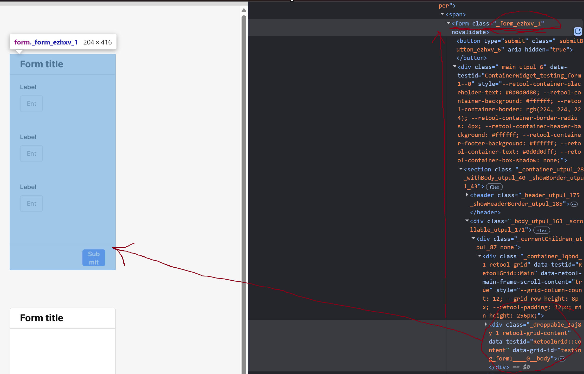Viewport: 584px width, 374px height.
Task: Collapse the _container_1qbnd_1 retool-grid node
Action: click(x=479, y=256)
